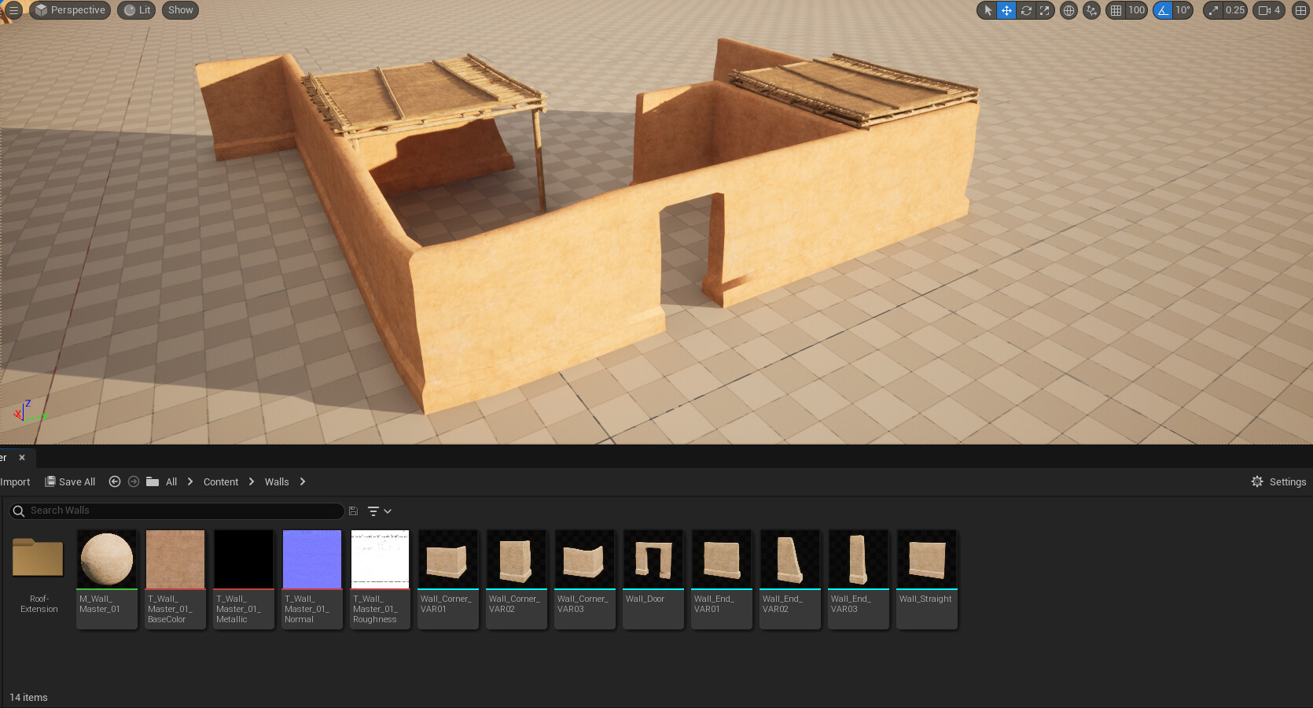Click the Save All button
This screenshot has width=1313, height=708.
click(x=69, y=481)
